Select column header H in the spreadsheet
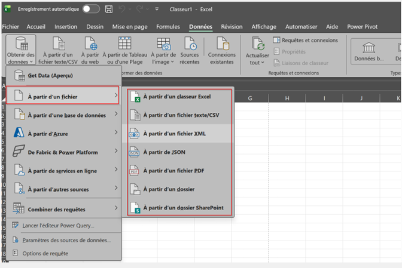Screen dimensions: 402x268 pos(287,98)
